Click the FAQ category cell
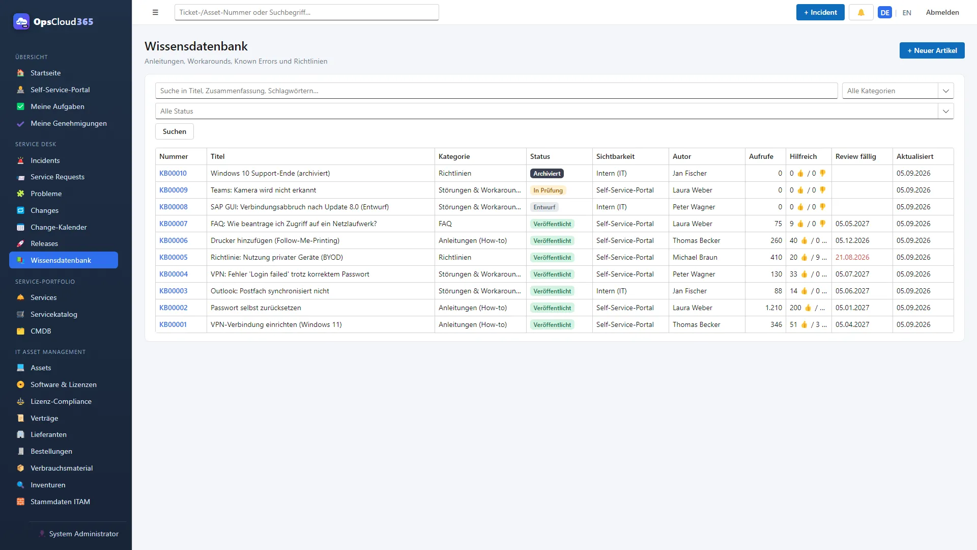Image resolution: width=977 pixels, height=550 pixels. pos(480,224)
